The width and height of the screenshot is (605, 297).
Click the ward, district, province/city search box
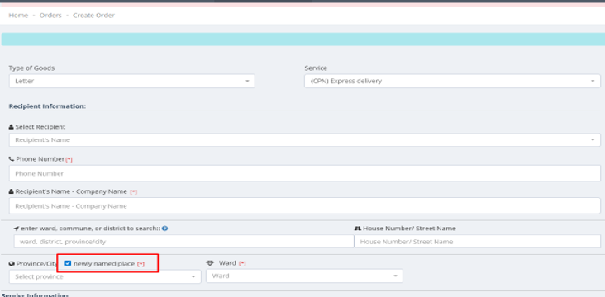click(183, 242)
